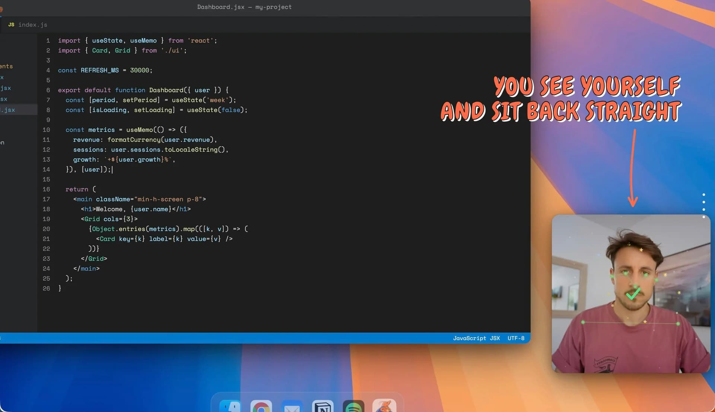Click the JS icon on the index.js tab
Image resolution: width=715 pixels, height=412 pixels.
(x=11, y=25)
